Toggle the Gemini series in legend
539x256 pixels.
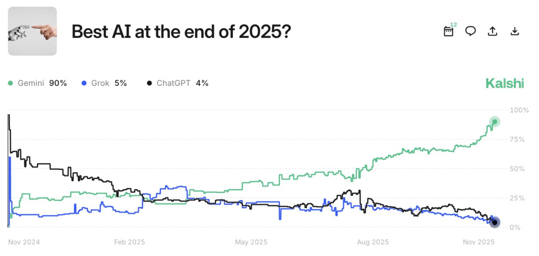click(x=31, y=83)
